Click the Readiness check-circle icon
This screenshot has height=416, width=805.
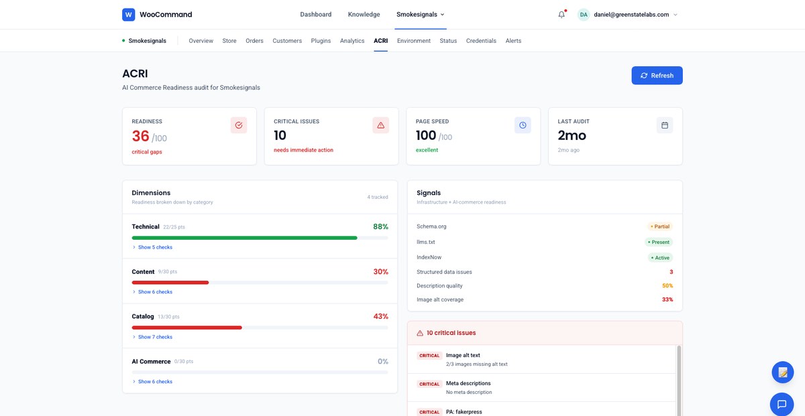(239, 125)
